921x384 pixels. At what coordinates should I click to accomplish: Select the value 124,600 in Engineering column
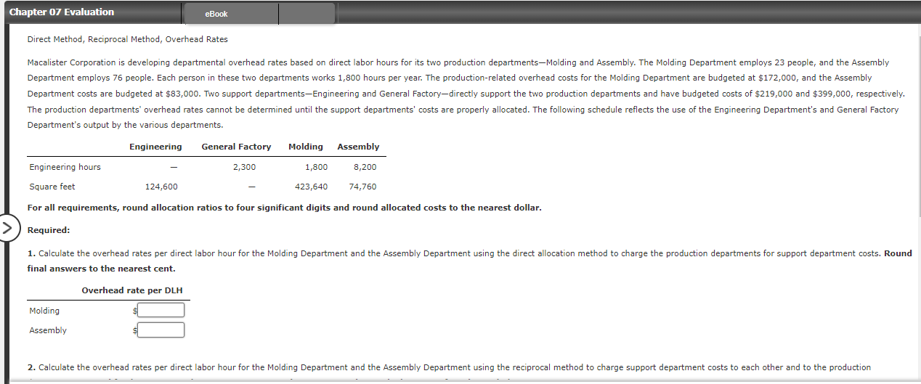point(161,187)
